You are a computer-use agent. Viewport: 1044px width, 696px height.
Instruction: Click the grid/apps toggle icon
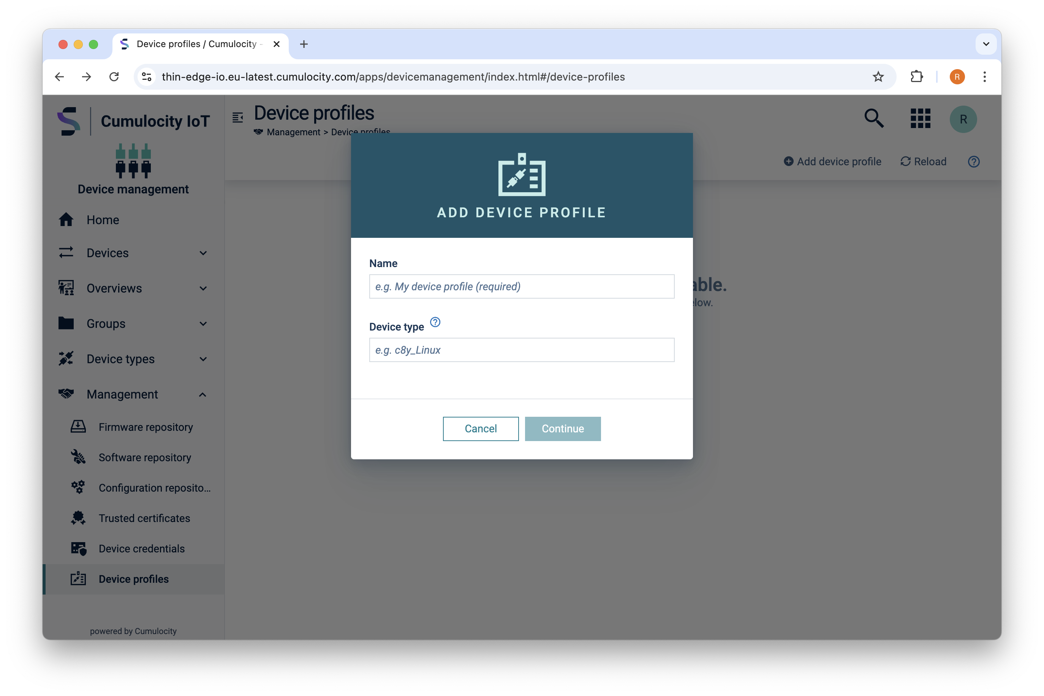919,119
